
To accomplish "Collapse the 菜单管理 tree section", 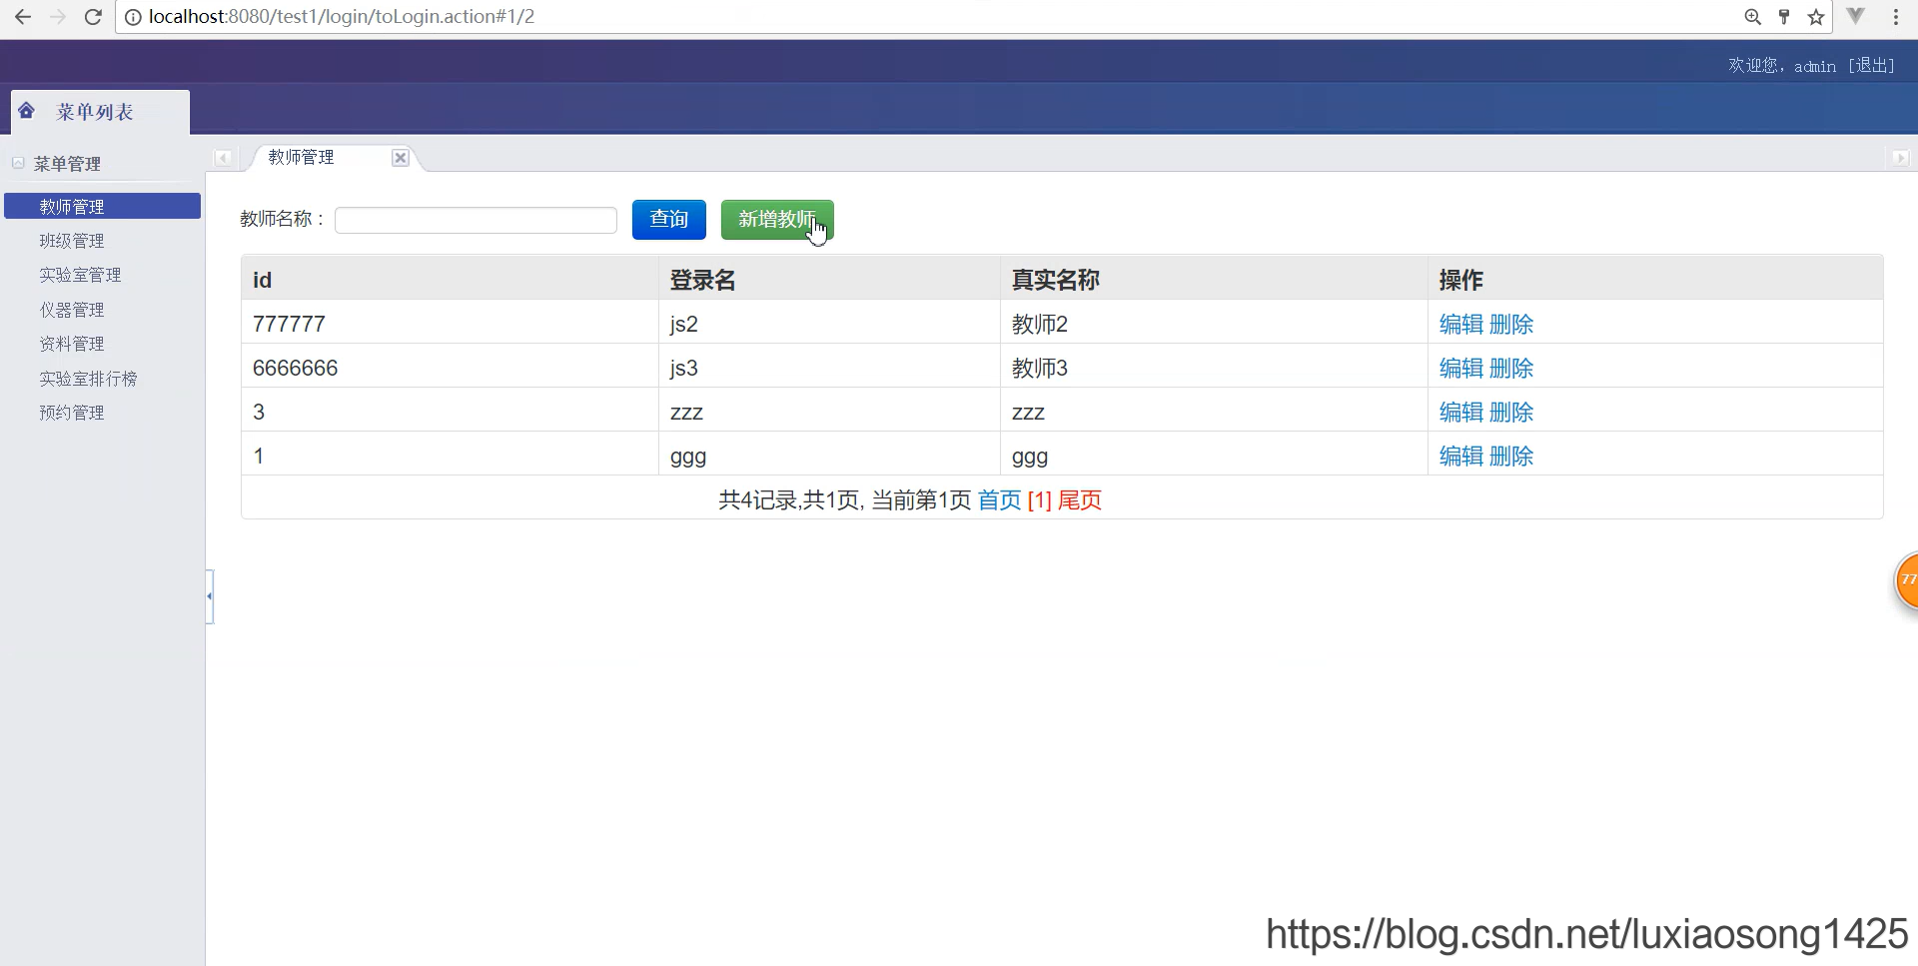I will 18,163.
